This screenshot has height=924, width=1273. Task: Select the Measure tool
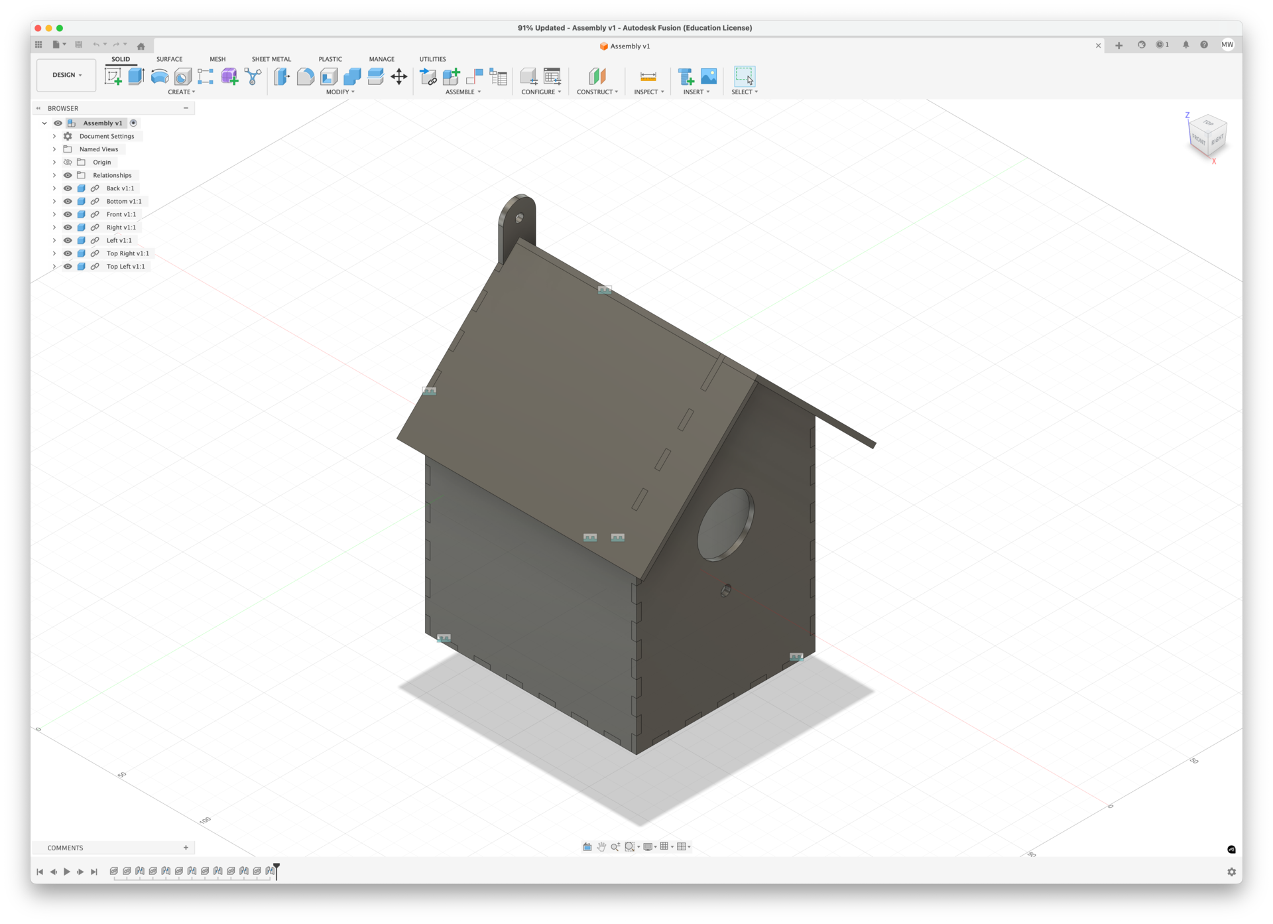[648, 76]
